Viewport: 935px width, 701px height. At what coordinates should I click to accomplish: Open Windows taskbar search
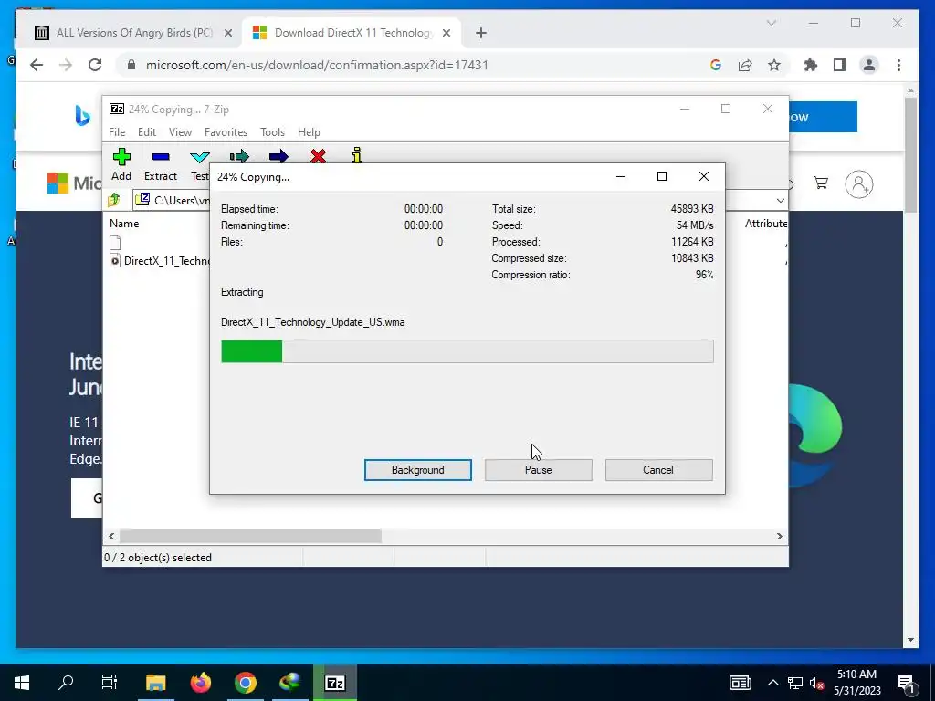(x=66, y=683)
